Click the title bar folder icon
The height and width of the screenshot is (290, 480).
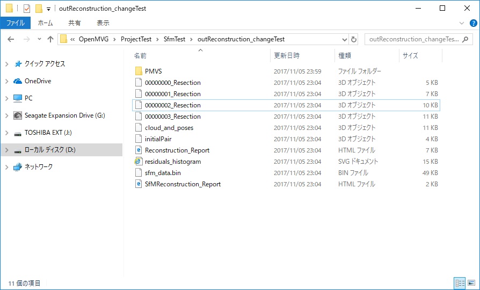[9, 8]
